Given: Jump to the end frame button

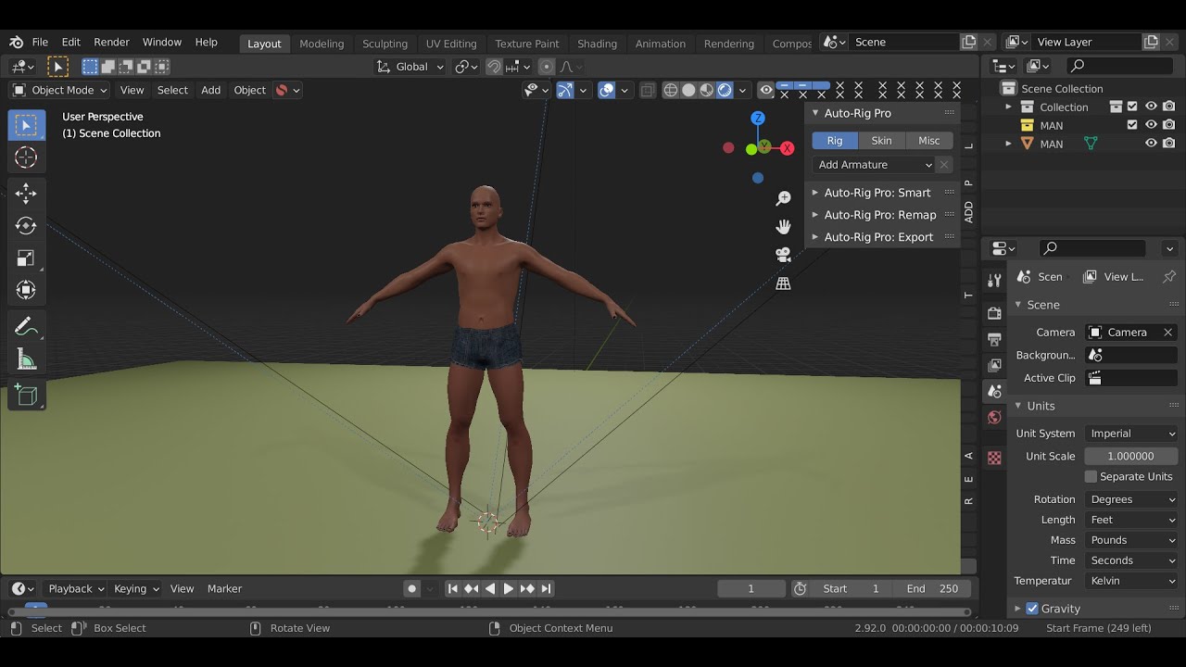Looking at the screenshot, I should [546, 588].
